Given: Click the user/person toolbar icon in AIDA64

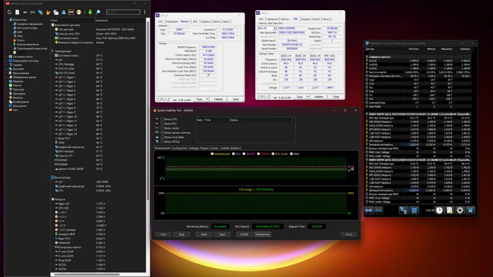Looking at the screenshot, I should coord(63,12).
